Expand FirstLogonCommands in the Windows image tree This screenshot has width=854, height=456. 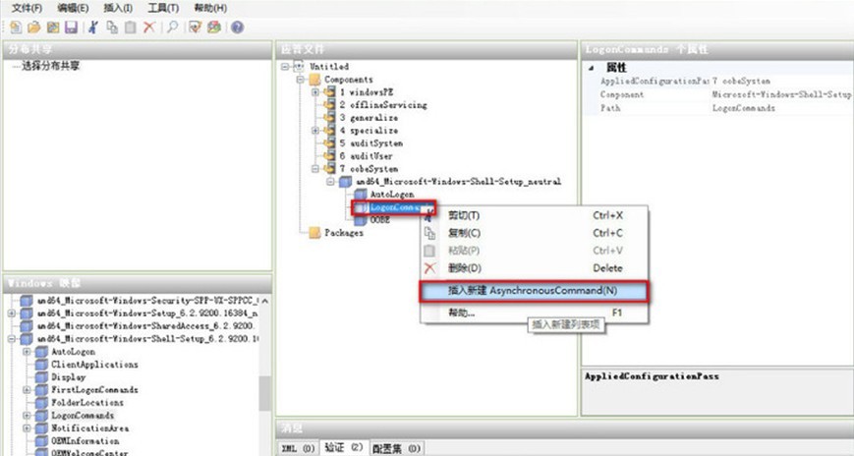pos(27,390)
